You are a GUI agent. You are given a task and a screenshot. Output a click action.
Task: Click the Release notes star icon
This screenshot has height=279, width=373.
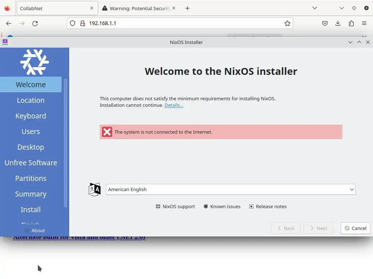(x=251, y=206)
